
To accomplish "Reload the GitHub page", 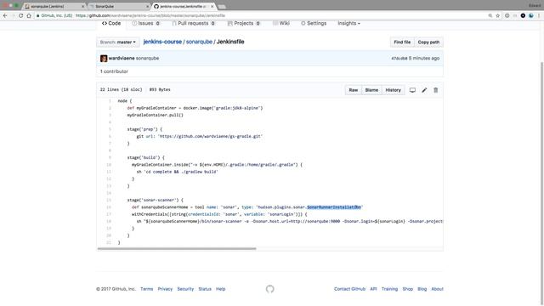I will pos(20,15).
